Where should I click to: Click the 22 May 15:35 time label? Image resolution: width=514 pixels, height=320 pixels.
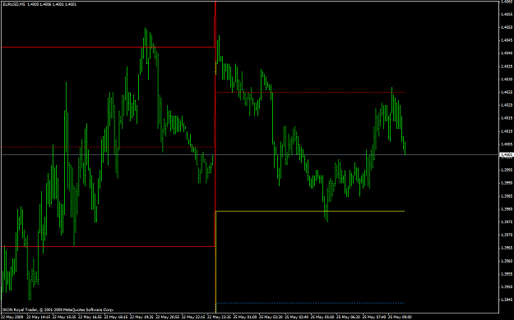pos(64,317)
